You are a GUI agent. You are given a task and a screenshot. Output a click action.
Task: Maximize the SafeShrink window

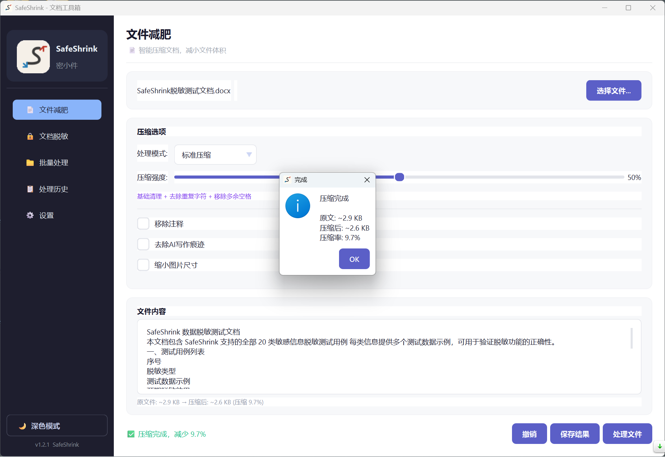coord(628,8)
